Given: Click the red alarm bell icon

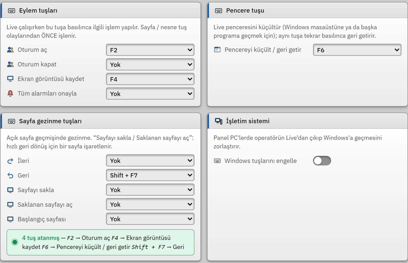Looking at the screenshot, I should 10,94.
